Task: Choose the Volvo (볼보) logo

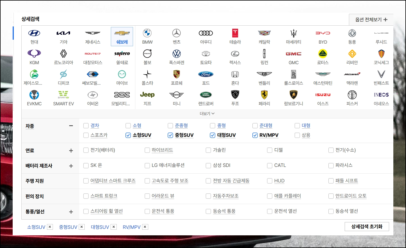Action: coord(147,53)
